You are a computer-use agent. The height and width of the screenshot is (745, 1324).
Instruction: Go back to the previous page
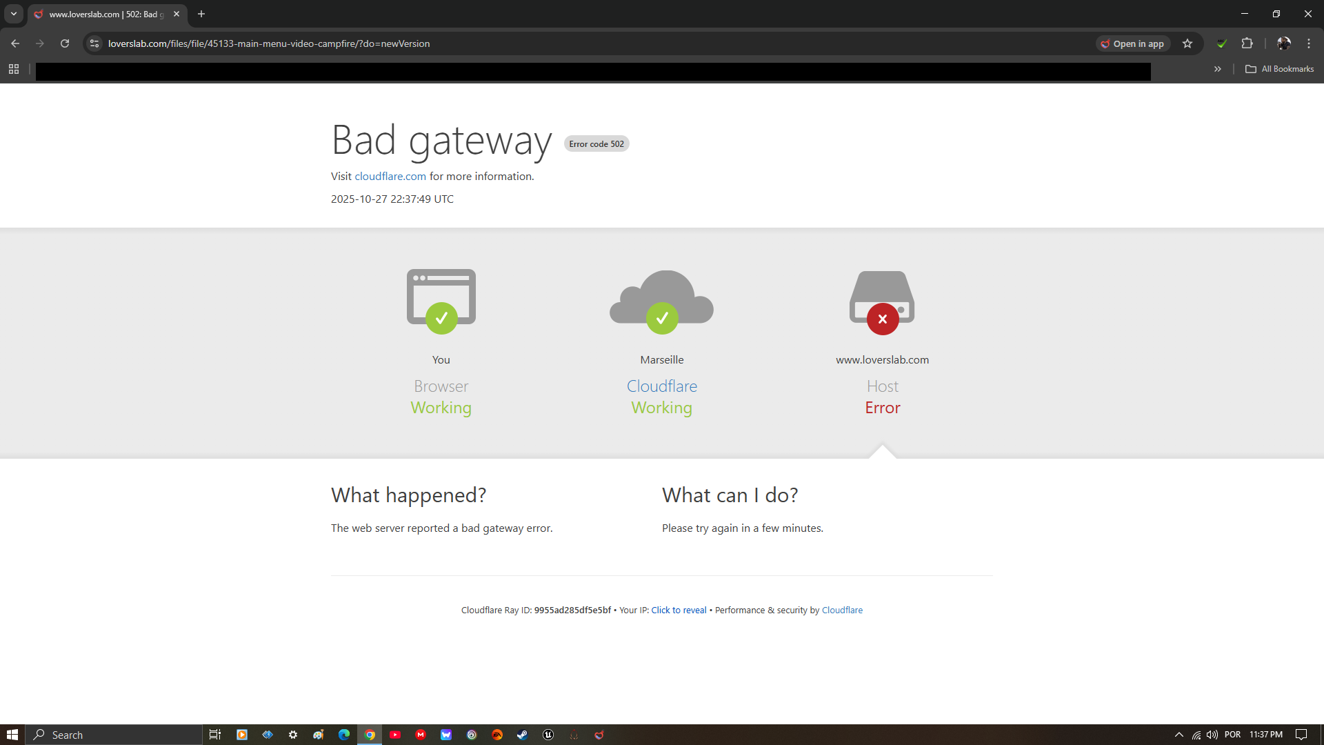pos(15,43)
